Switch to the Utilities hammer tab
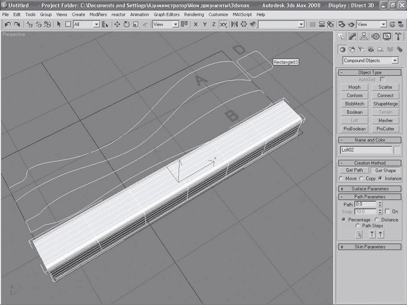 398,36
